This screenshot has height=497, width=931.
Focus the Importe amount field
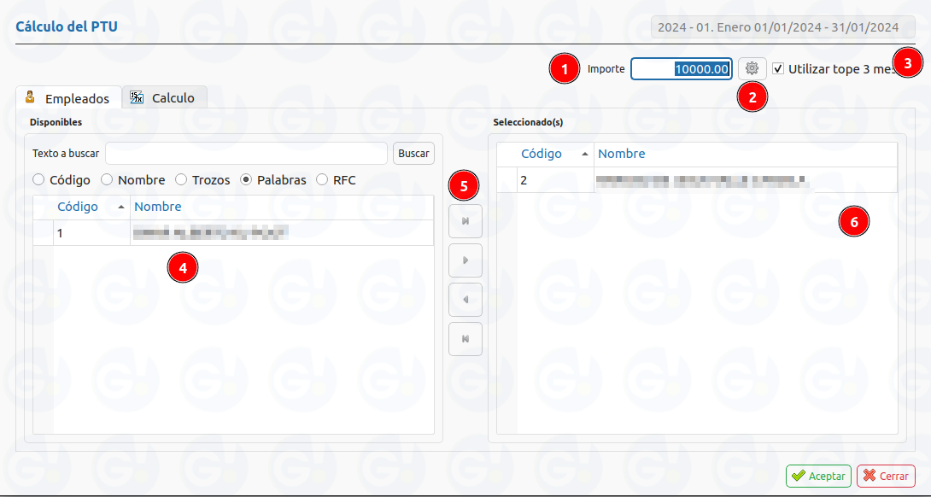[682, 69]
